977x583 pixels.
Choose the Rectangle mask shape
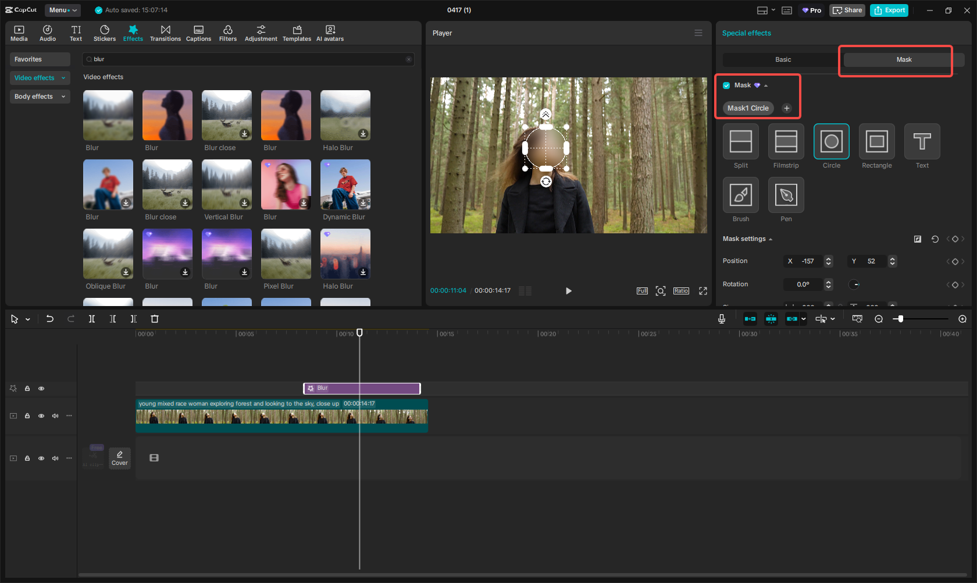[x=876, y=141]
